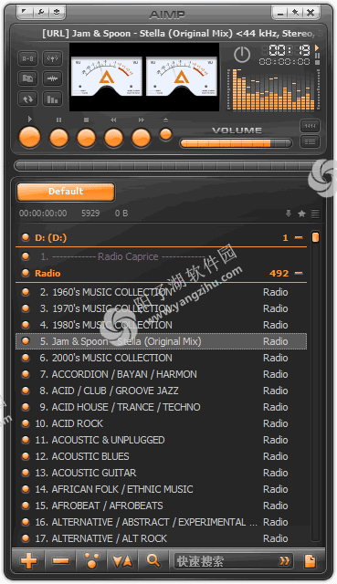337x584 pixels.
Task: Stop playback
Action: (87, 138)
